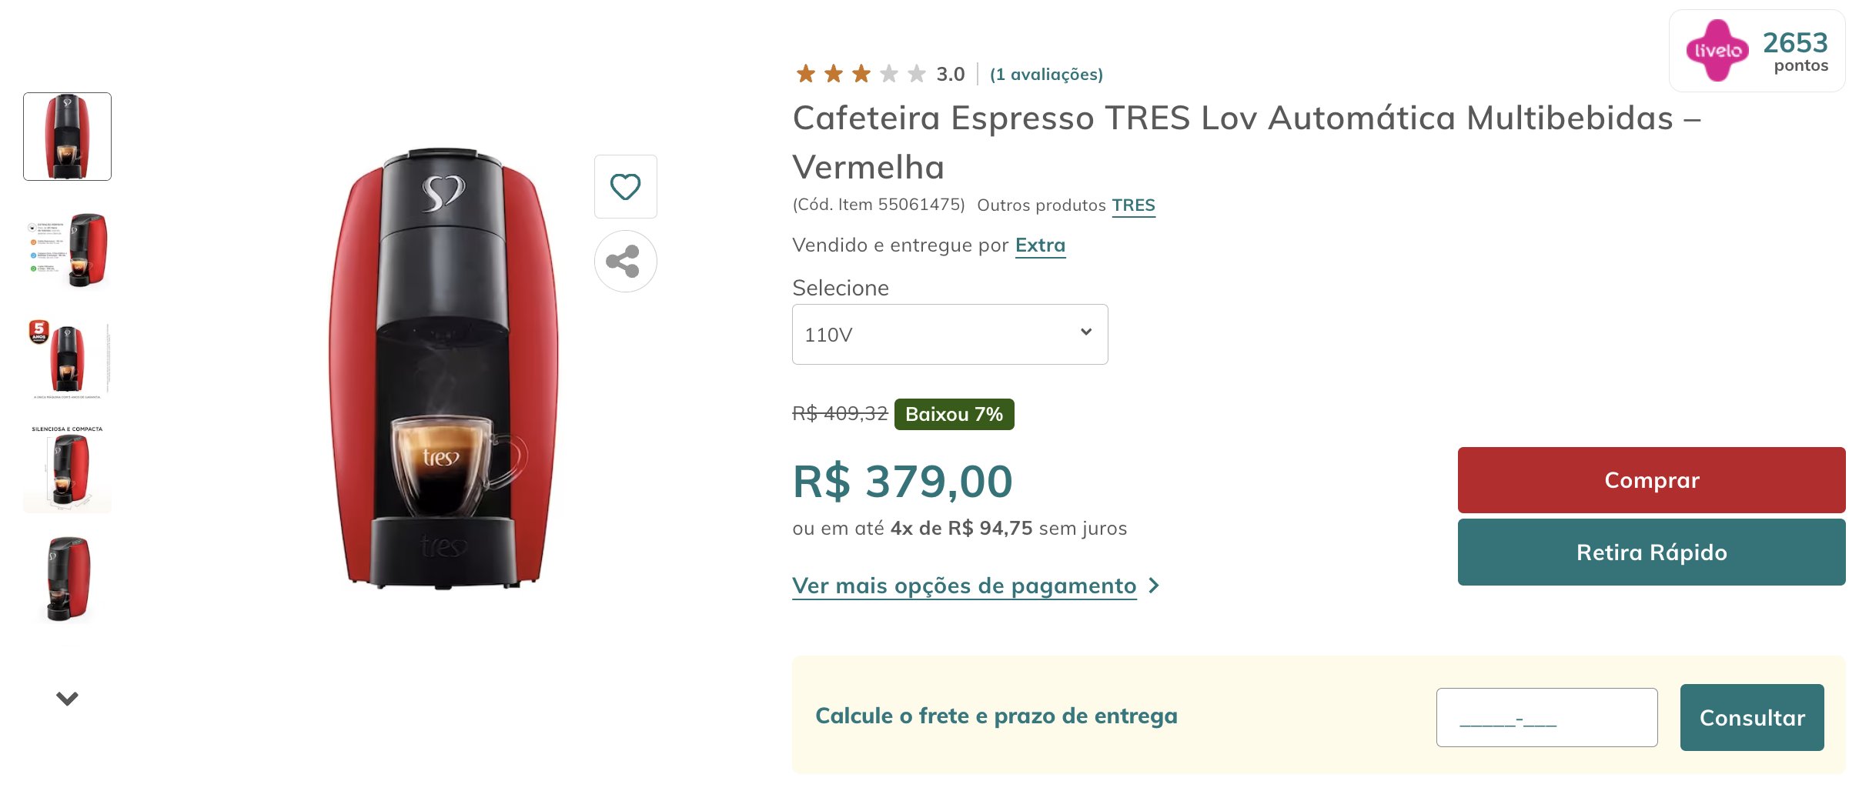
Task: Select first red coffee machine thumbnail
Action: pyautogui.click(x=67, y=137)
